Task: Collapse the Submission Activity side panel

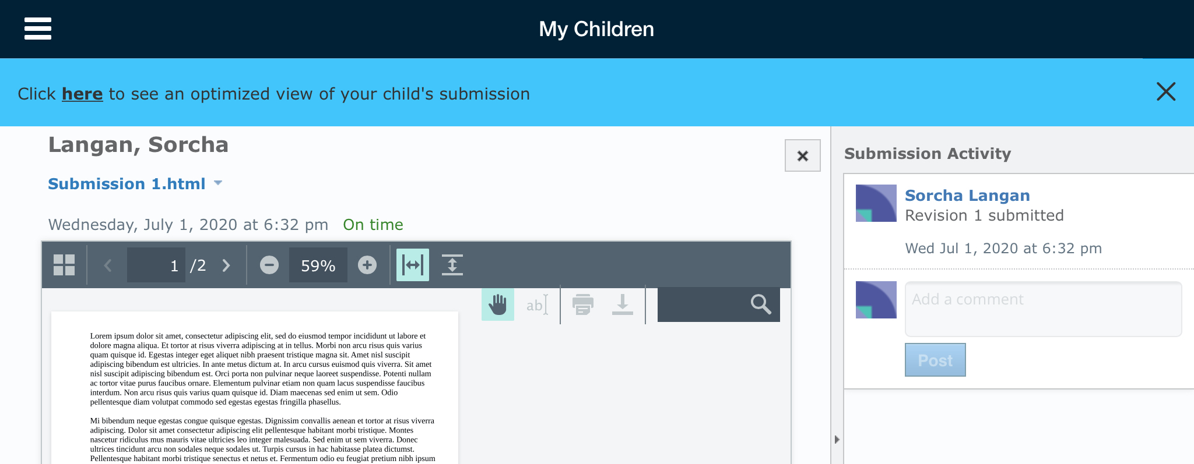Action: tap(837, 440)
